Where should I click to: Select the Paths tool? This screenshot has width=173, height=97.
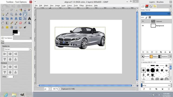point(3,14)
